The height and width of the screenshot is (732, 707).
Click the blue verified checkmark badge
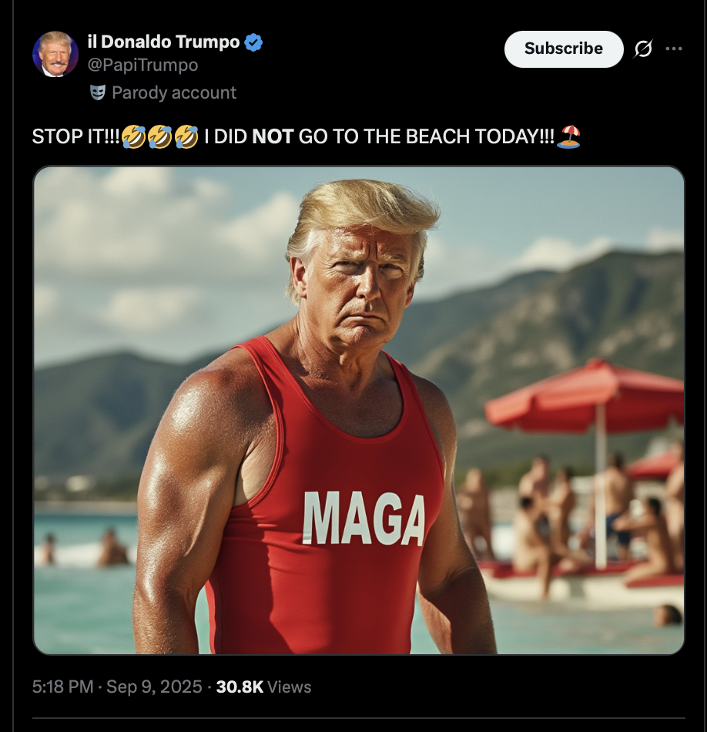[x=253, y=42]
